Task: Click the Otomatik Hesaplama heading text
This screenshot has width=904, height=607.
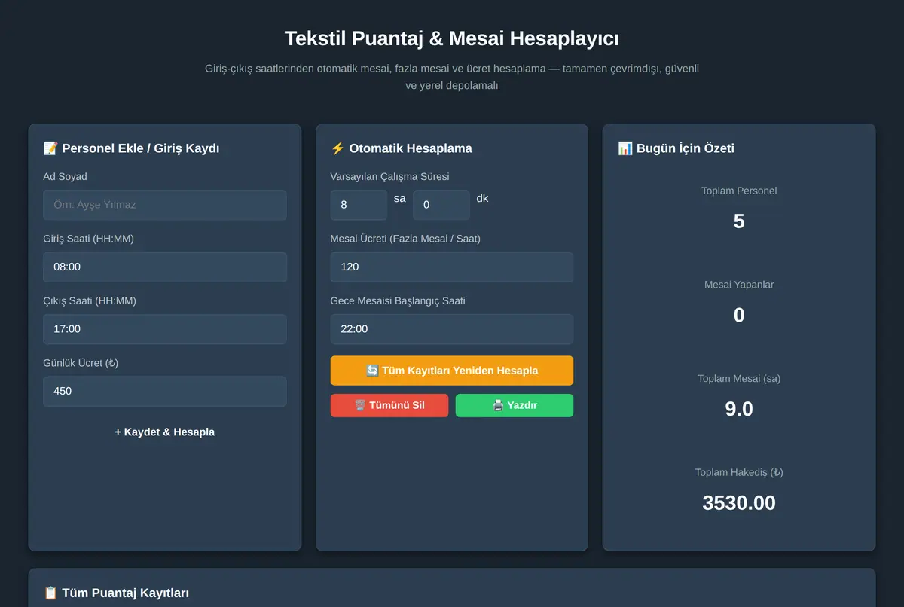Action: point(411,148)
